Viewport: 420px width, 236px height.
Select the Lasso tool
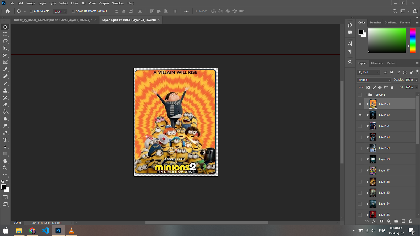click(x=5, y=41)
